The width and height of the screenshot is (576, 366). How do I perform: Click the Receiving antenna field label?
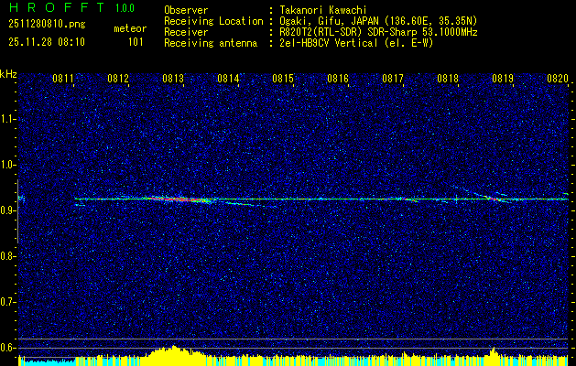click(211, 43)
